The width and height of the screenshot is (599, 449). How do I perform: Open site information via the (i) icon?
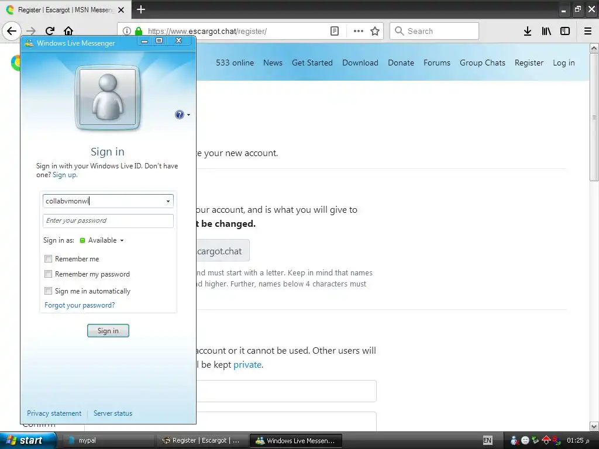pos(127,31)
